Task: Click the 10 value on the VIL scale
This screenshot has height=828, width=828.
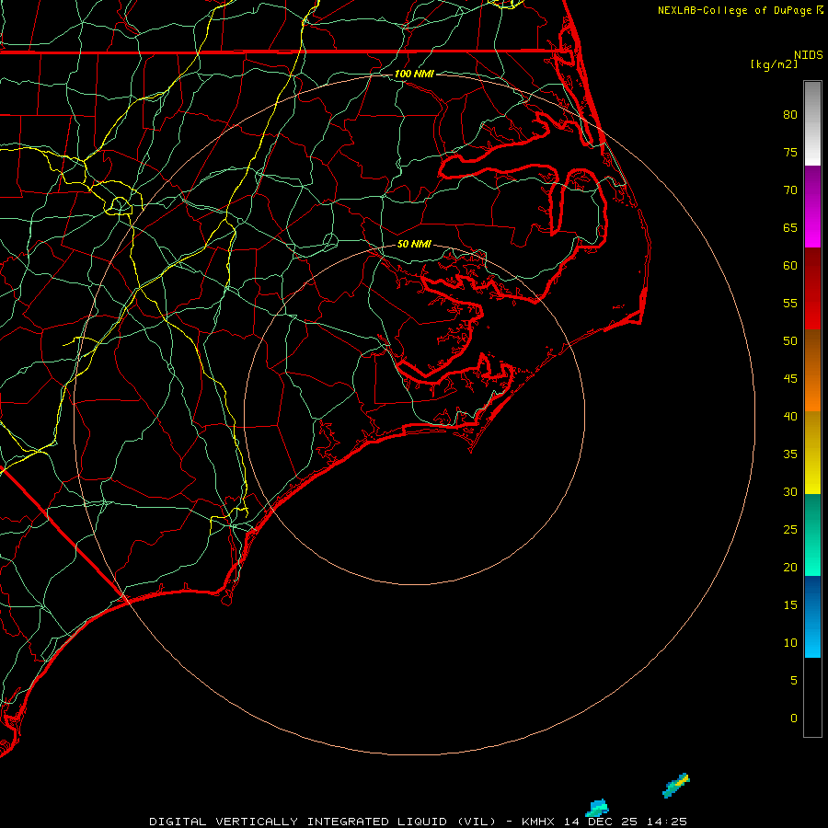Action: (790, 643)
